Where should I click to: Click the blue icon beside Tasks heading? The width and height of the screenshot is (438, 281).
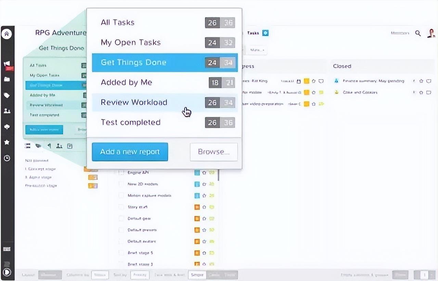click(266, 33)
